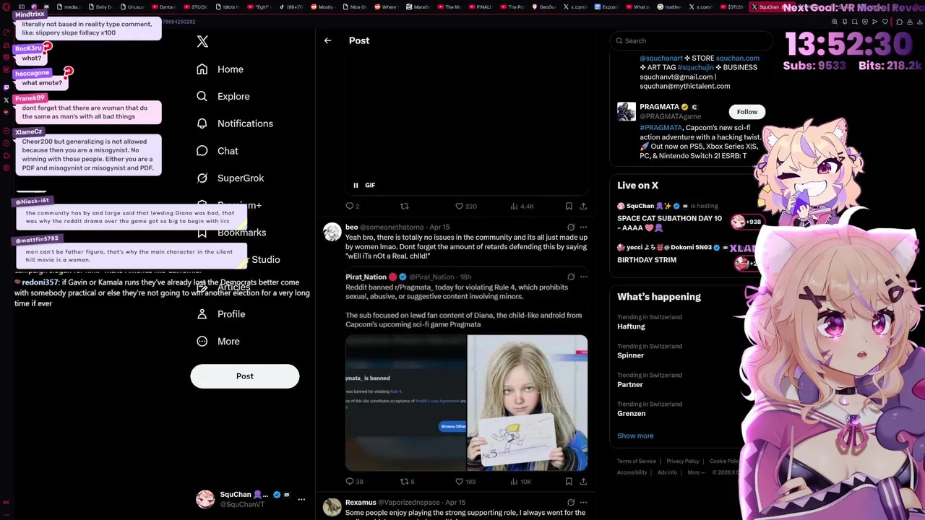
Task: Bookmark the post with 4.4K views
Action: [569, 206]
